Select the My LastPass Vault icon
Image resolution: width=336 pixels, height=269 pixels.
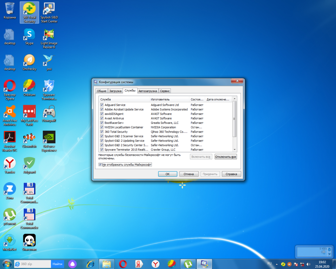[29, 115]
